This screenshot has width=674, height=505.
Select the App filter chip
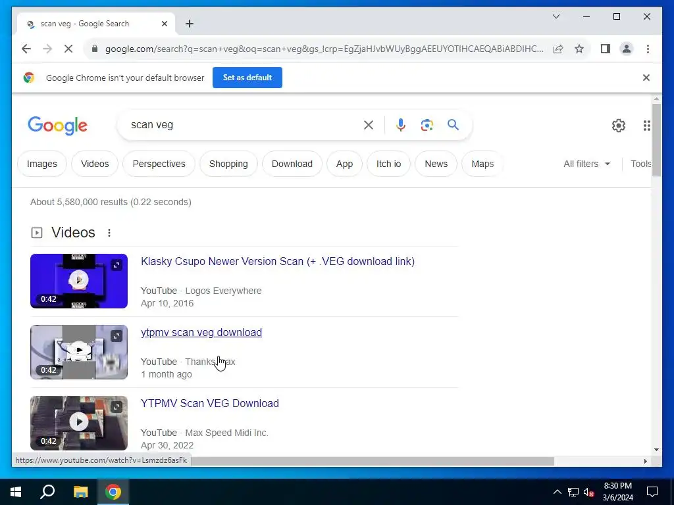(x=344, y=164)
